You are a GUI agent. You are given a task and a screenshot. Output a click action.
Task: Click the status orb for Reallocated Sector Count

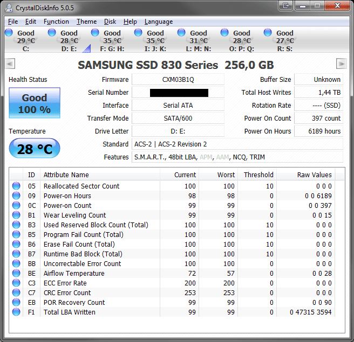pos(16,186)
